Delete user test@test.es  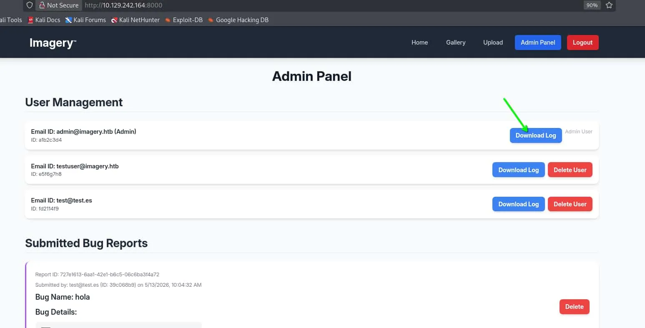570,204
